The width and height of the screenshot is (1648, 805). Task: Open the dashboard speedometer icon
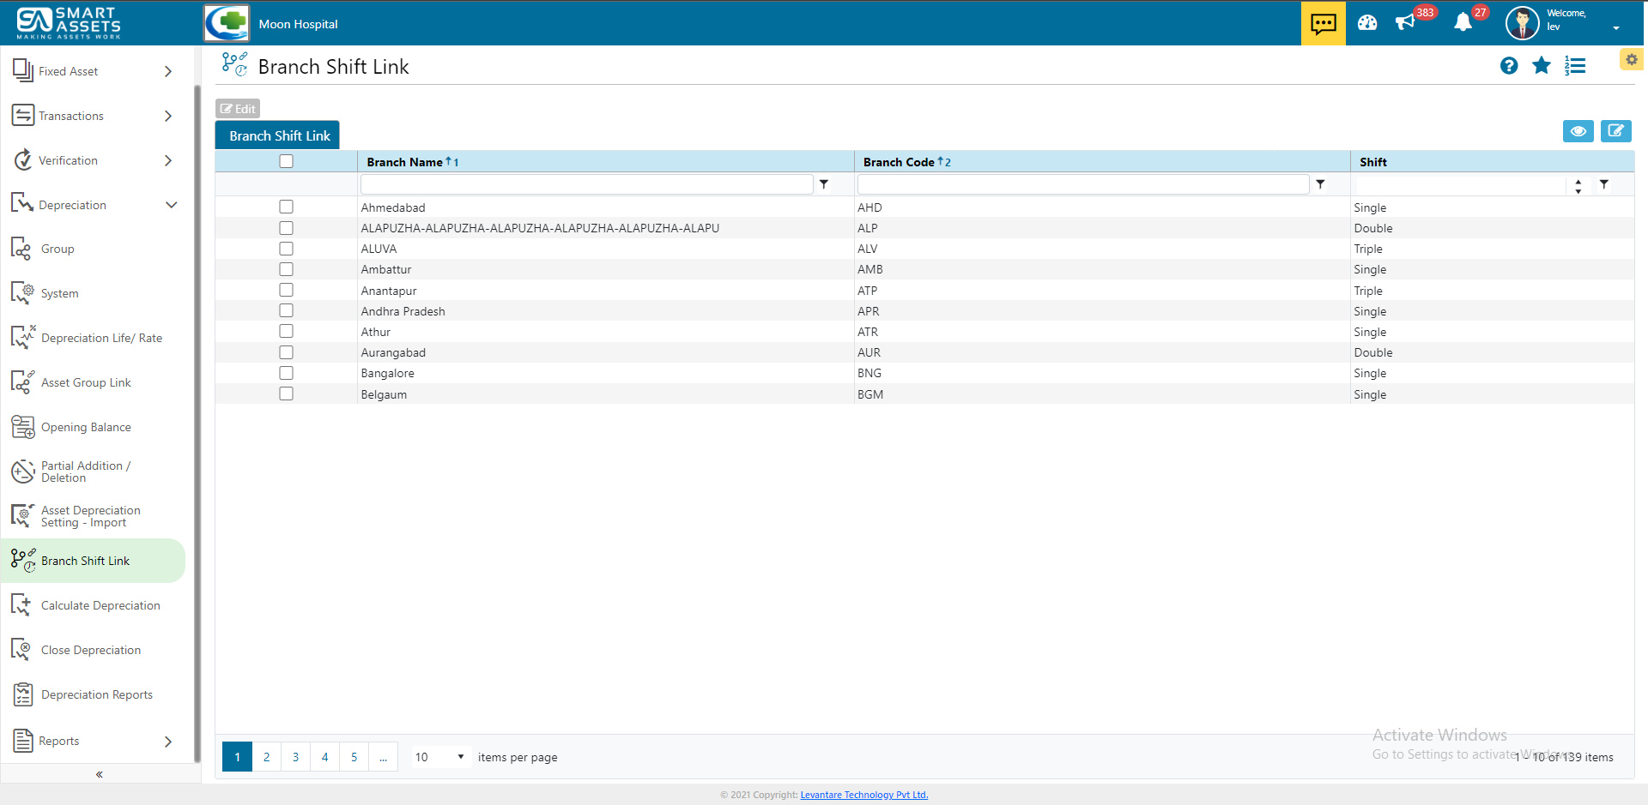(1366, 23)
